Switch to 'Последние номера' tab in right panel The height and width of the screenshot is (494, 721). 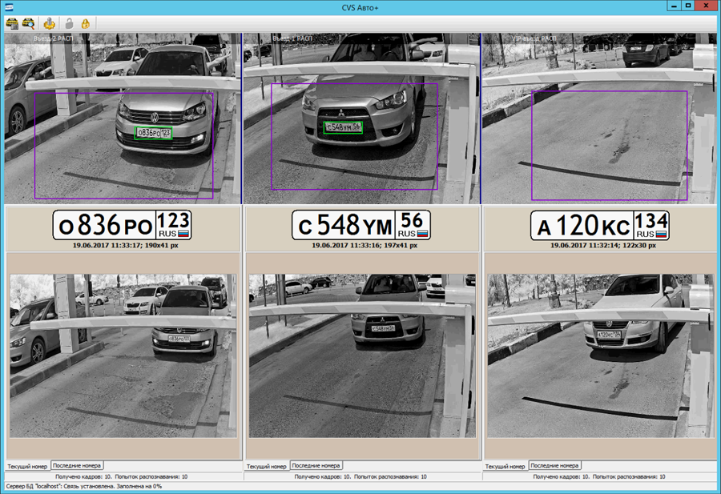[554, 465]
